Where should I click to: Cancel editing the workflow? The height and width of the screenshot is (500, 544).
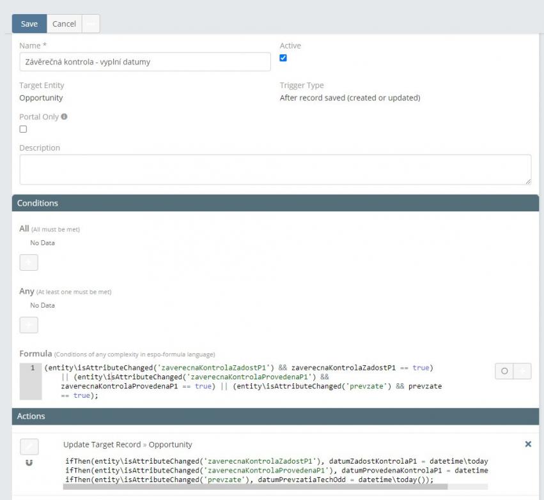64,24
